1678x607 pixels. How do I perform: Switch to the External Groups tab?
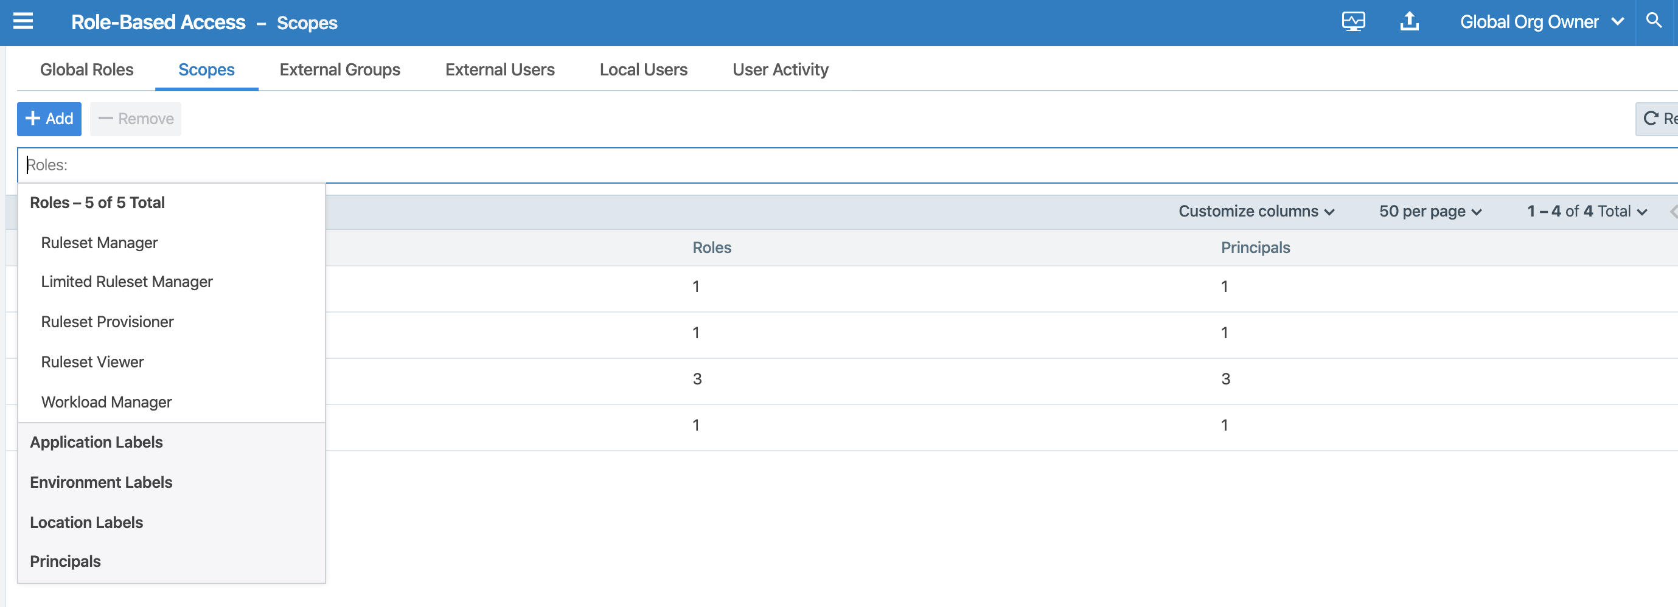339,70
